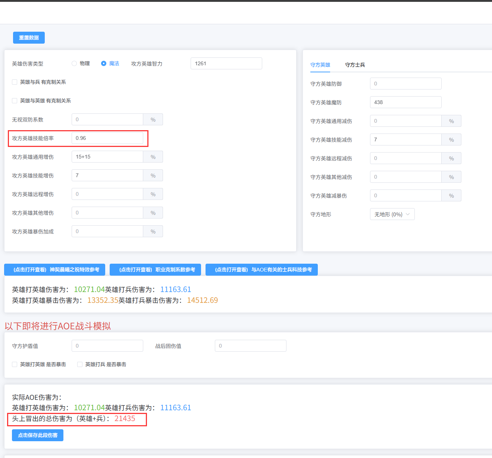Select the 魔法 damage type radio
Screen dimensions: 492x458
click(104, 63)
